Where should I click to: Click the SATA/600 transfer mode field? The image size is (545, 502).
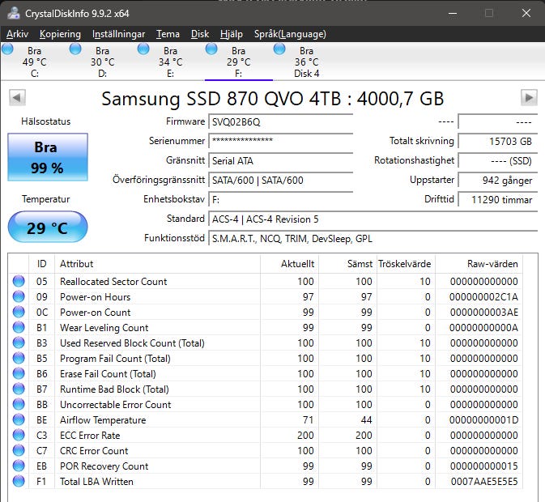(281, 181)
